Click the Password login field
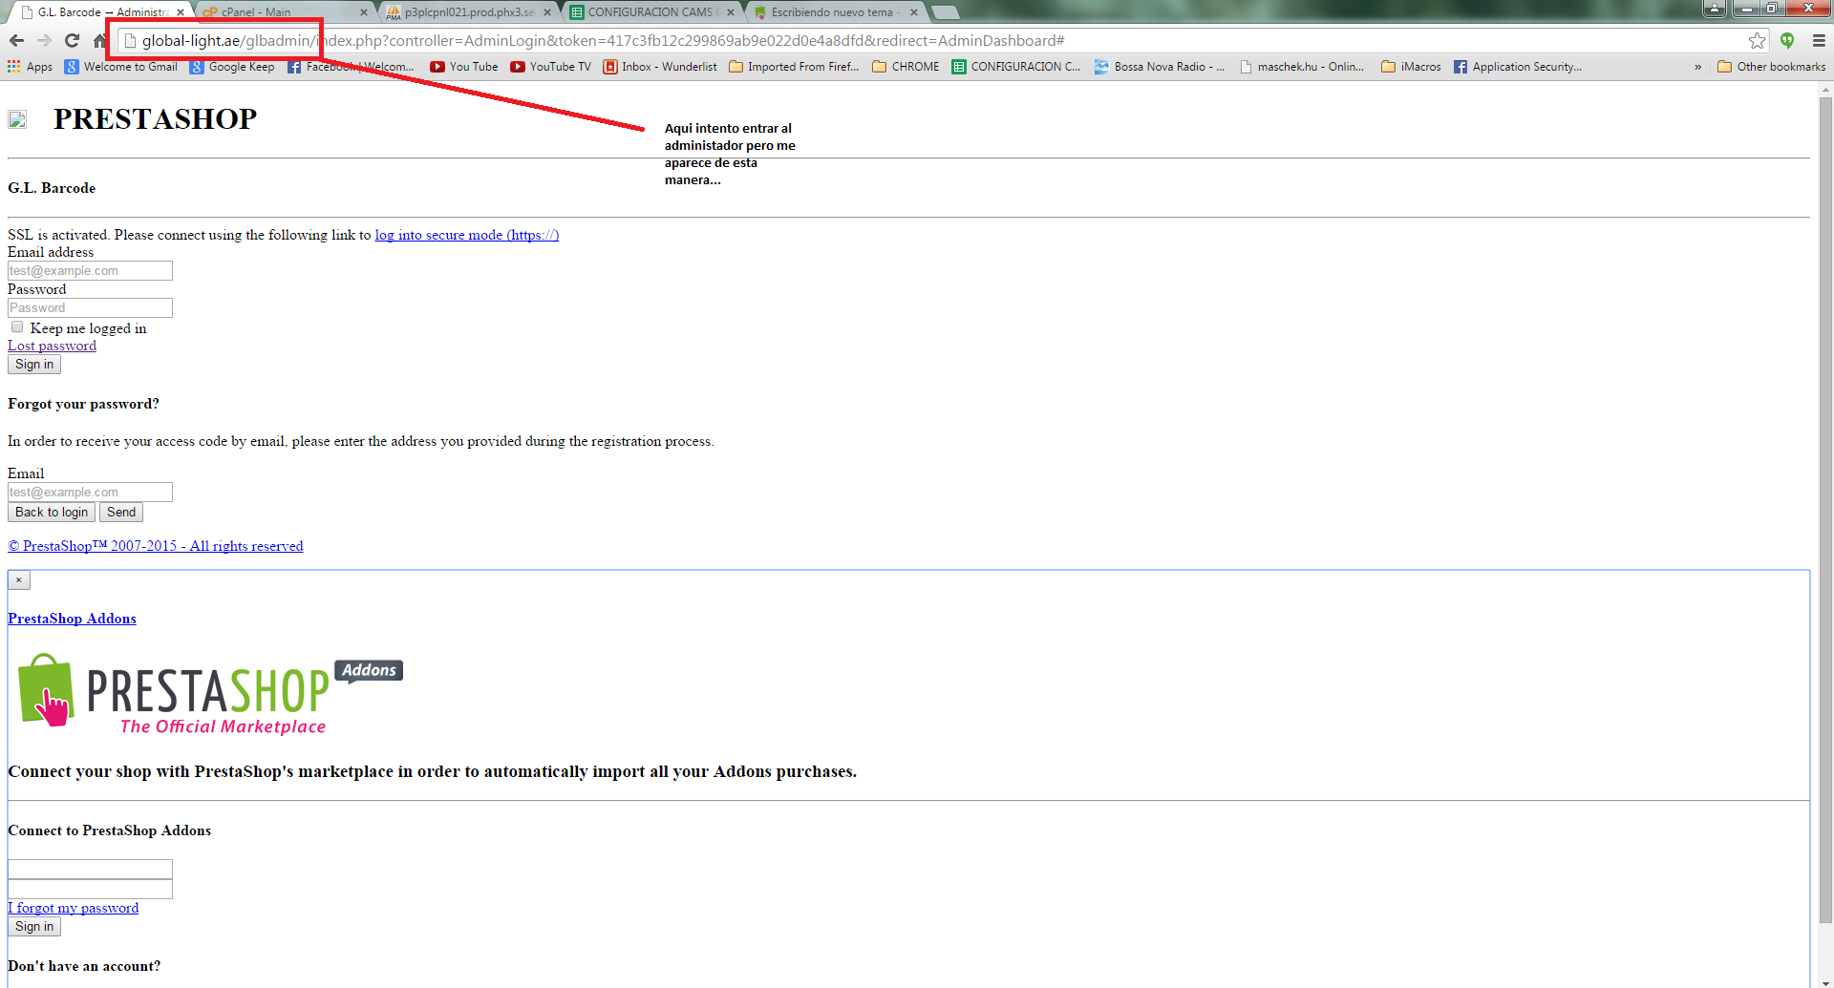1834x988 pixels. pos(90,308)
